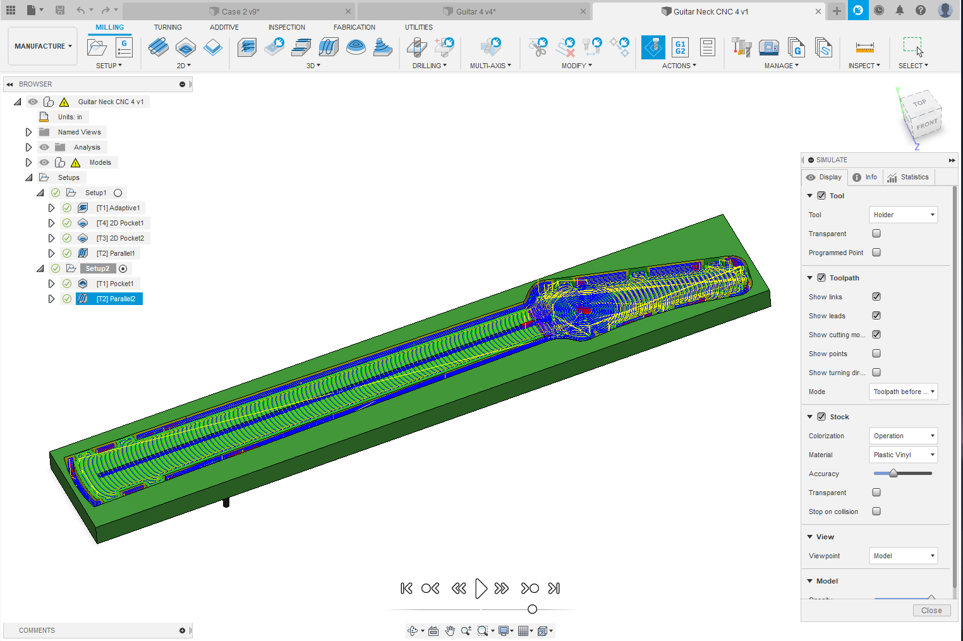Add a new document tab

pyautogui.click(x=837, y=11)
